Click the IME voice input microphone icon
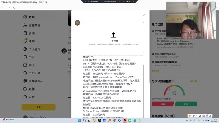Image resolution: width=219 pixels, height=123 pixels. tap(200, 116)
